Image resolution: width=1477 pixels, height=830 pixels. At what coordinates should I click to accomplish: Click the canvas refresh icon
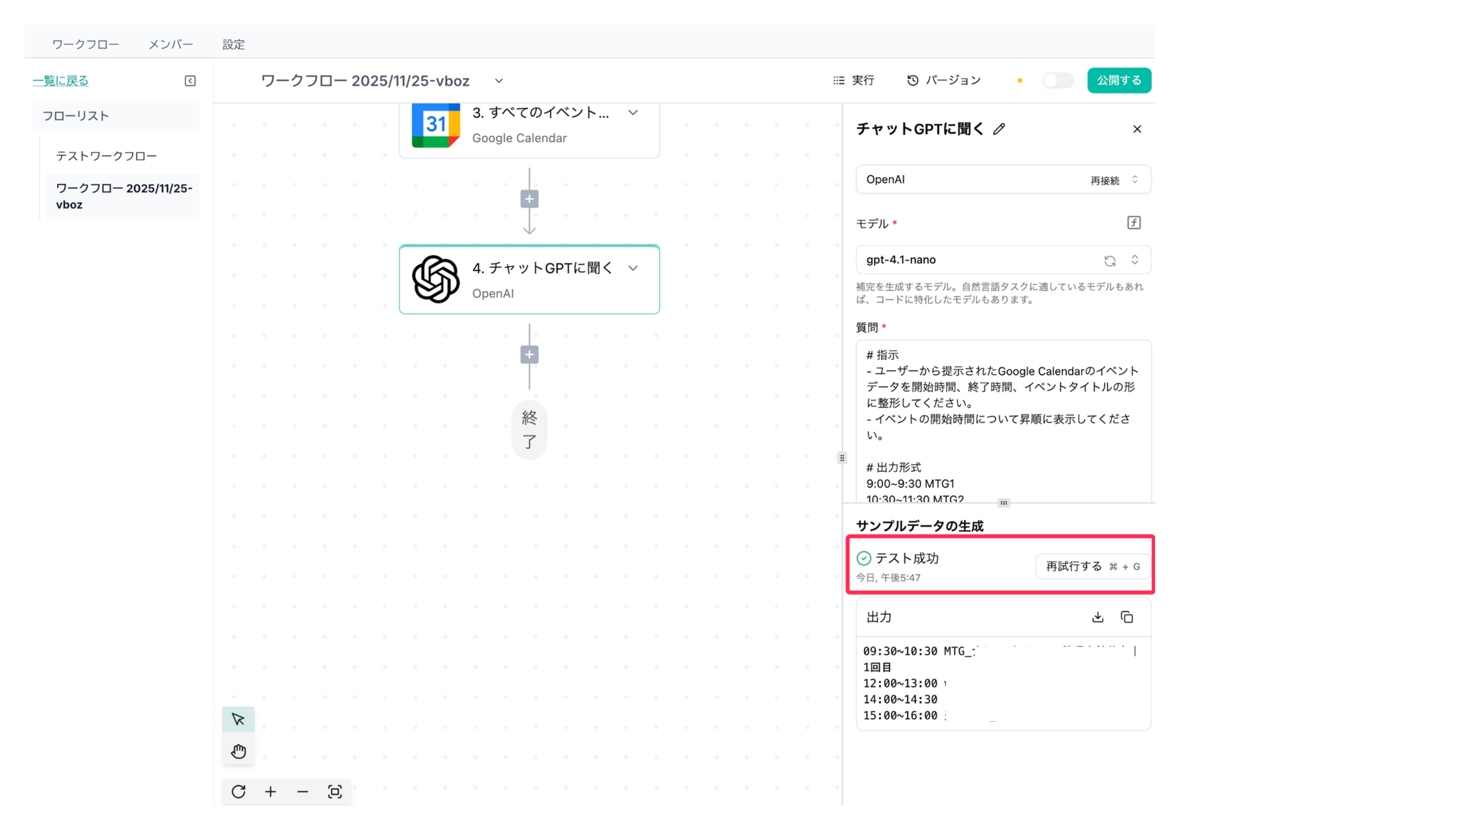click(239, 792)
